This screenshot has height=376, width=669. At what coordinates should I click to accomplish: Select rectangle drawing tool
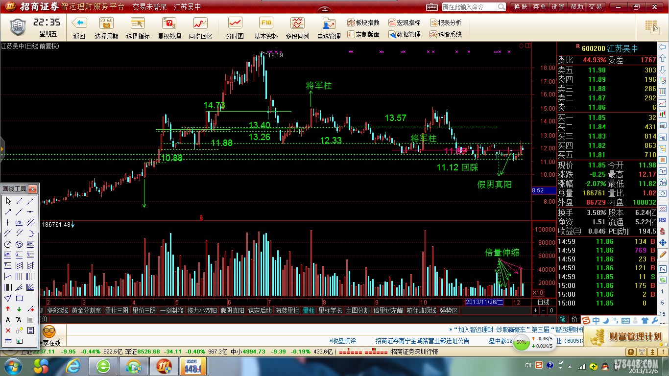click(x=19, y=299)
